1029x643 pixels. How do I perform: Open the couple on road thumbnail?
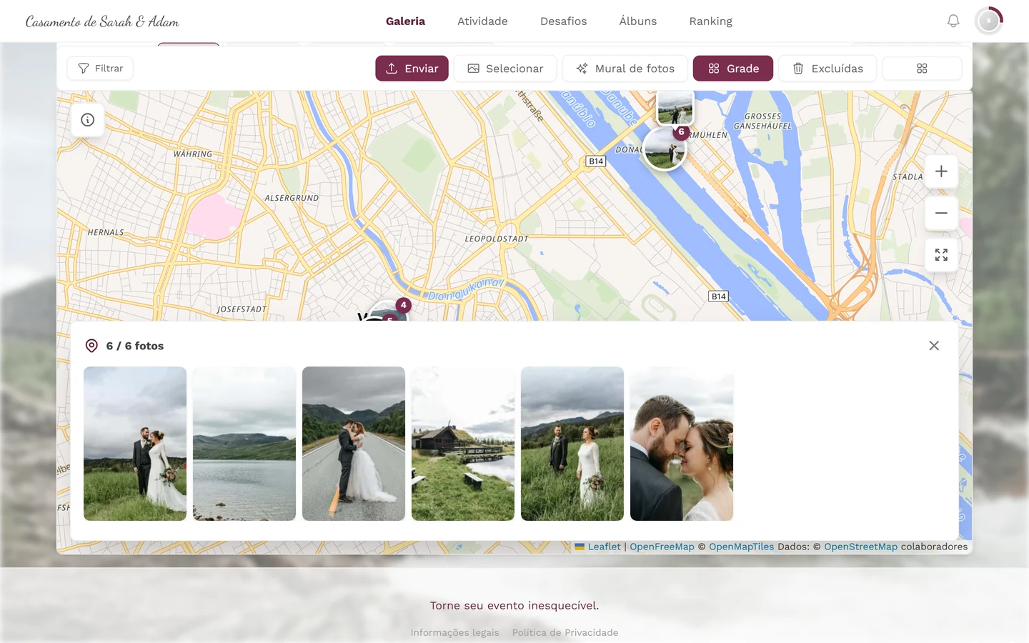coord(354,444)
